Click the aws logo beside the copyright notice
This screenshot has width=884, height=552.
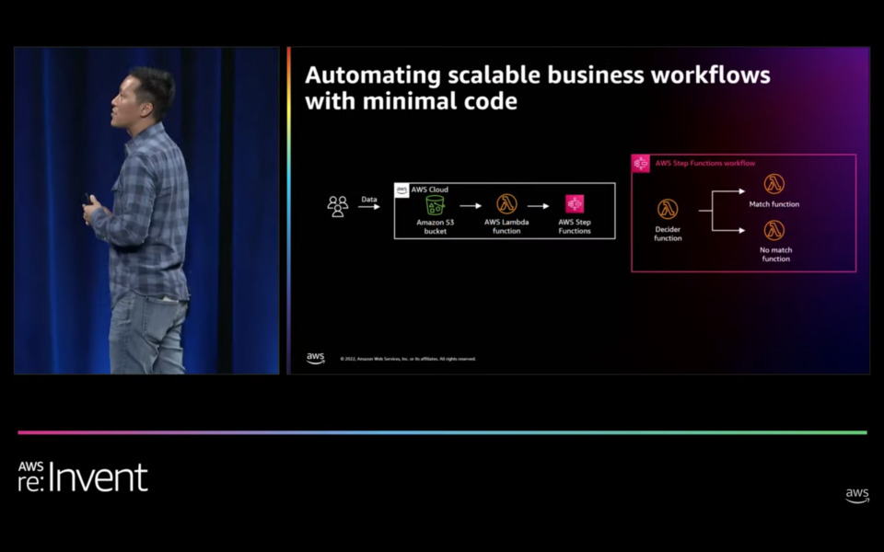tap(316, 358)
